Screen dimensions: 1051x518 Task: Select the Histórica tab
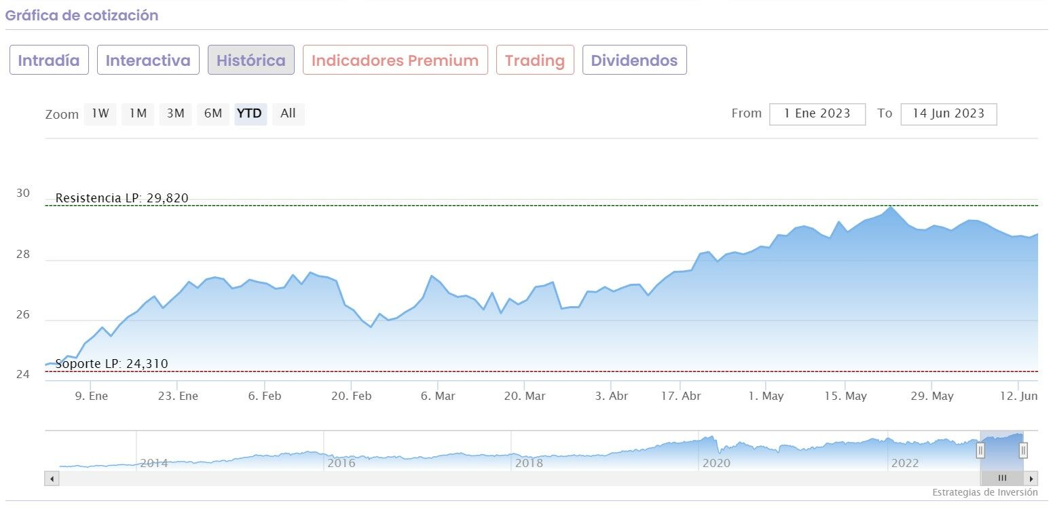click(x=251, y=60)
